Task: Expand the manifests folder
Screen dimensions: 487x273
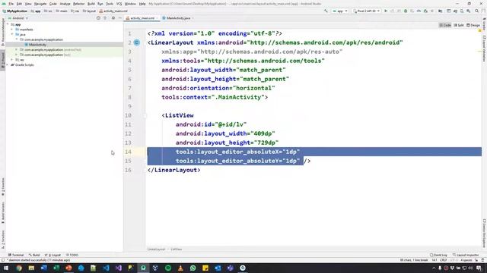Action: click(12, 30)
